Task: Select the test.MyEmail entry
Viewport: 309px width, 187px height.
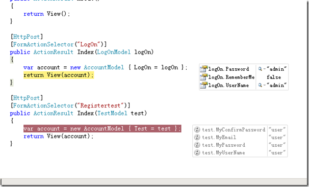Action: tap(219, 138)
